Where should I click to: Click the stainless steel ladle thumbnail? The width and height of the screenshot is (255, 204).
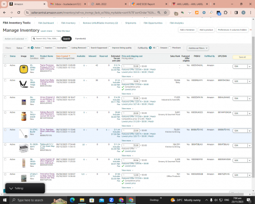[23, 134]
